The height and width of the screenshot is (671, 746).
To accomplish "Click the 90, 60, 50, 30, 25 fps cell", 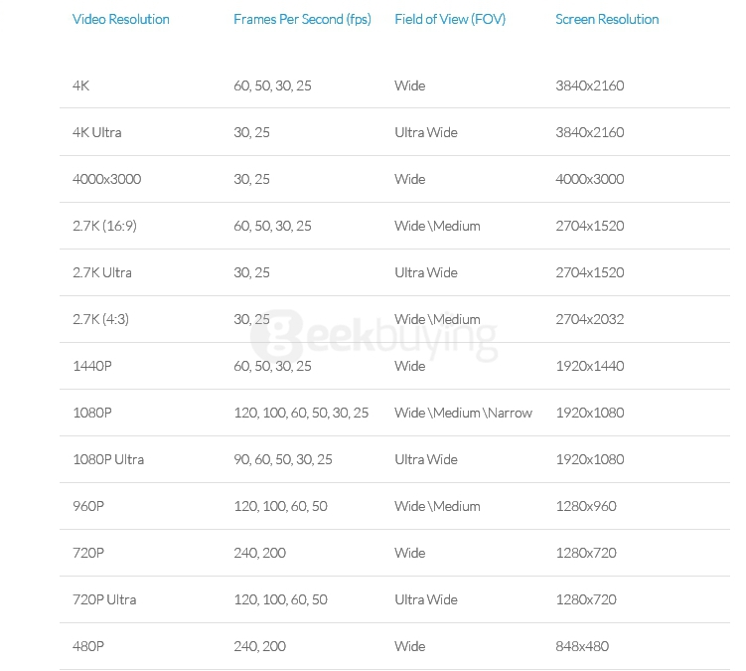I will pos(283,459).
